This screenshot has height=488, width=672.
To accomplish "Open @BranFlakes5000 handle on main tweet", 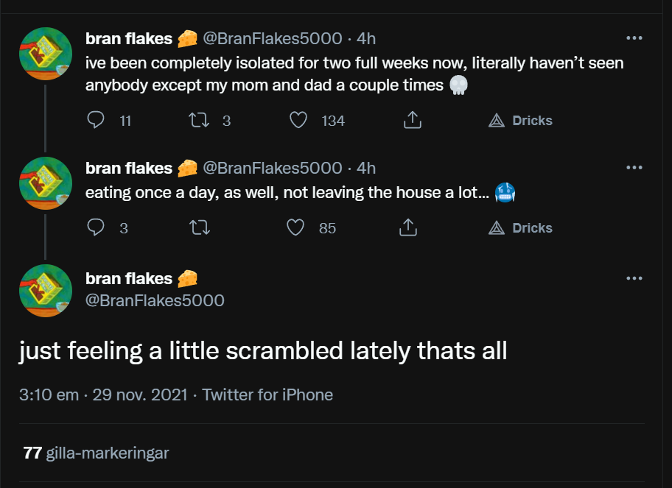I will (155, 300).
